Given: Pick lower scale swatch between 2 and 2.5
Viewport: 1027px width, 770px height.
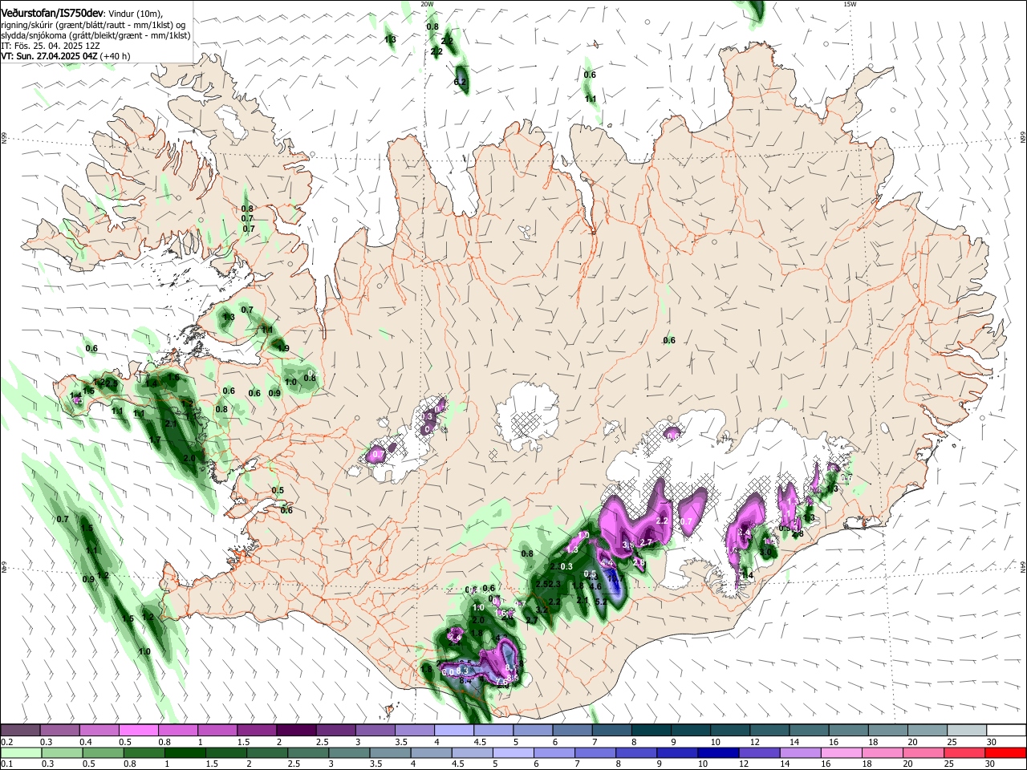Looking at the screenshot, I should (x=266, y=752).
